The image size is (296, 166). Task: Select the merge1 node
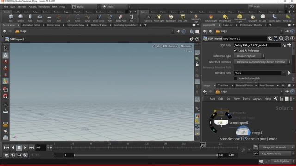pos(243,132)
